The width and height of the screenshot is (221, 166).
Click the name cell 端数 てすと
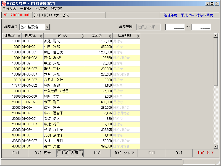[x=64, y=69]
